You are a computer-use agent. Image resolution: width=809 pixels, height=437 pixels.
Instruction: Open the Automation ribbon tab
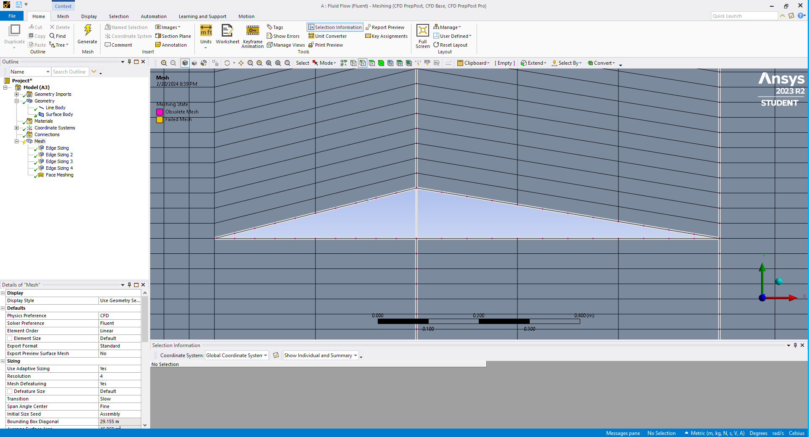click(154, 16)
